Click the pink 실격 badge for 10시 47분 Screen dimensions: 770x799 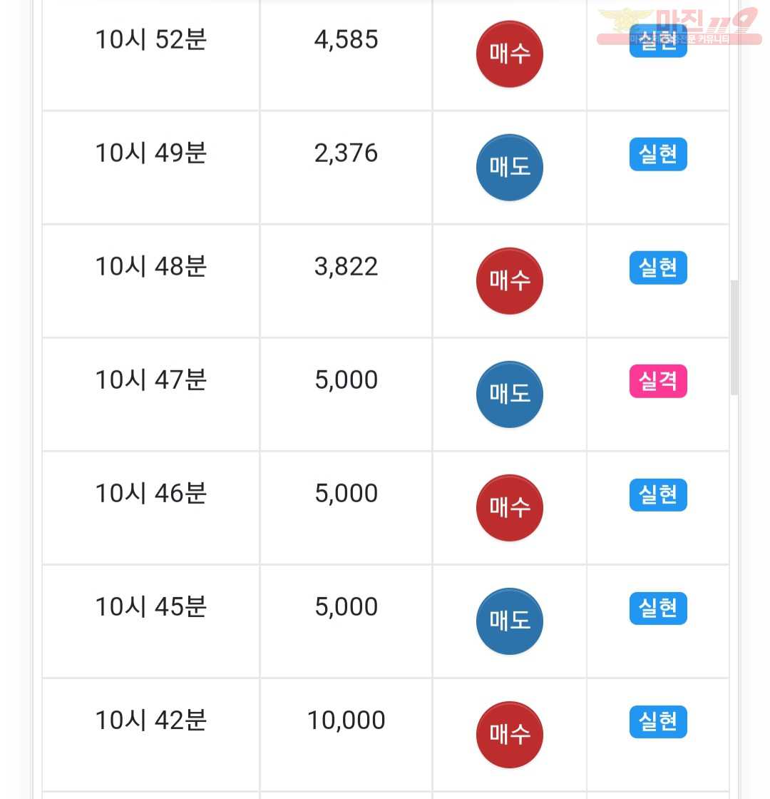[658, 381]
